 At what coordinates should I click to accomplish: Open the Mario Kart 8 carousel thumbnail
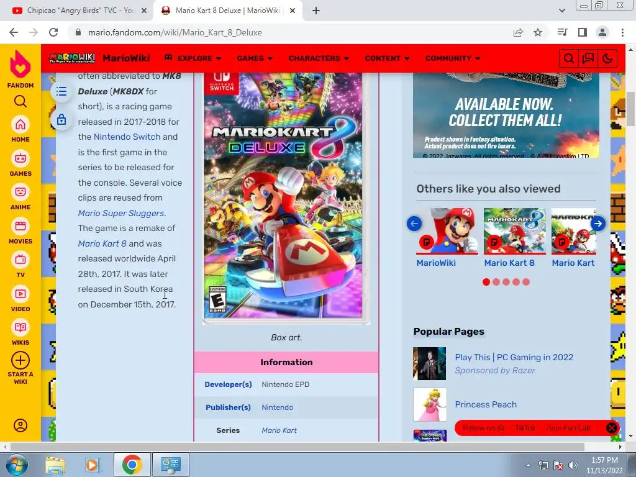tap(515, 231)
